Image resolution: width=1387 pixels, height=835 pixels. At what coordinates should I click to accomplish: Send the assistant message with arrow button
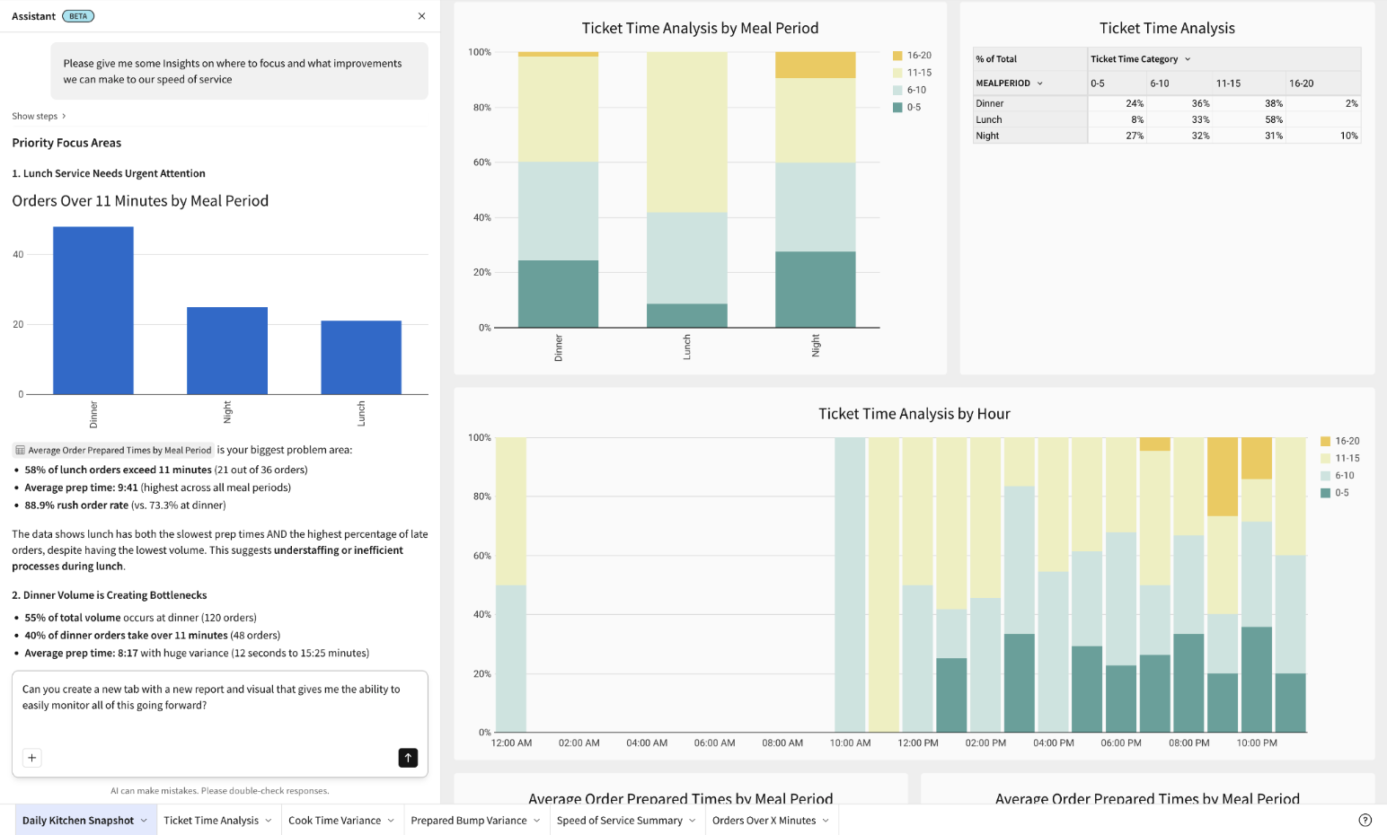point(408,758)
